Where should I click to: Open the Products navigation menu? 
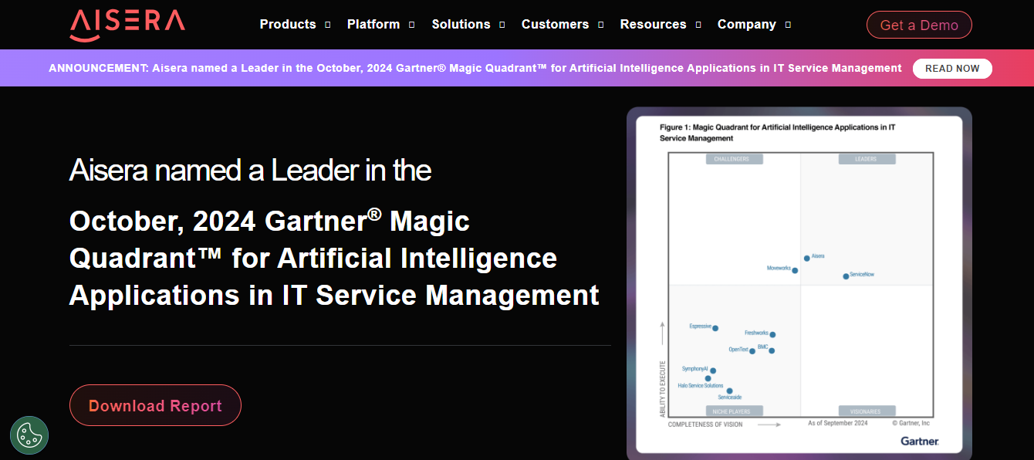coord(288,25)
